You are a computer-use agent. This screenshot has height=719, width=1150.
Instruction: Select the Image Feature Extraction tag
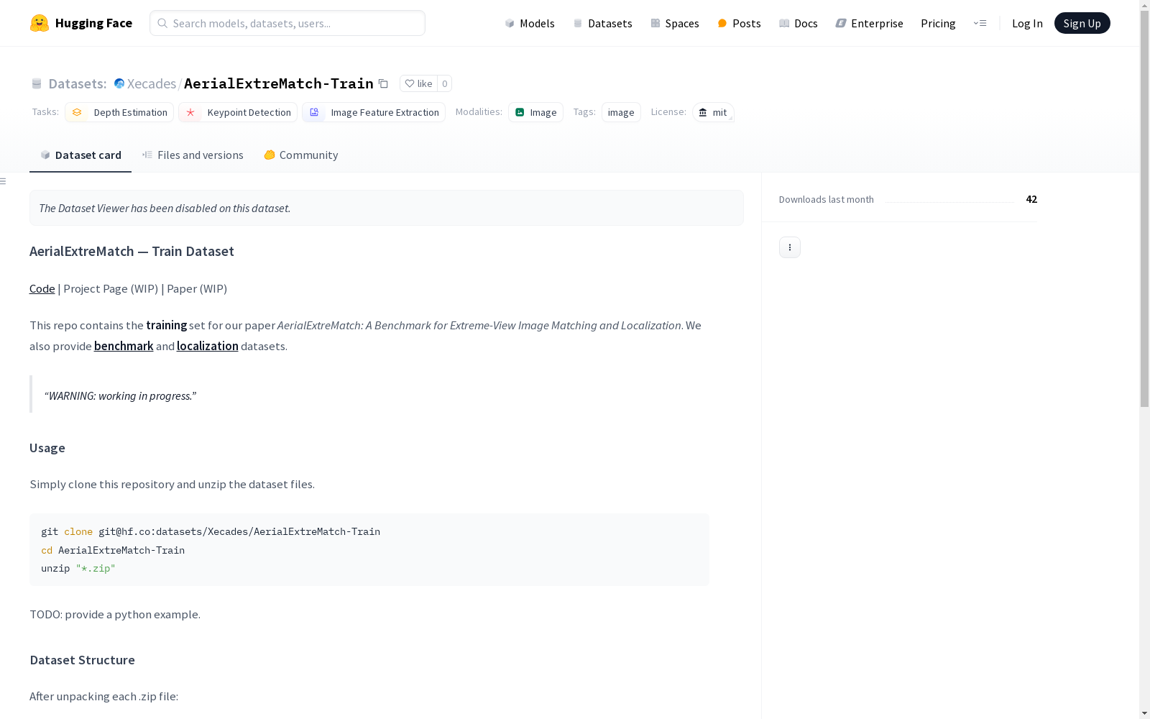pos(374,112)
